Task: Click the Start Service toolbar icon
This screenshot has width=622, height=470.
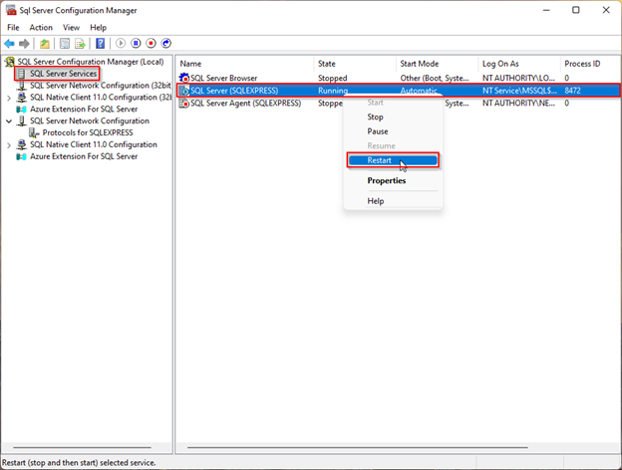Action: coord(121,43)
